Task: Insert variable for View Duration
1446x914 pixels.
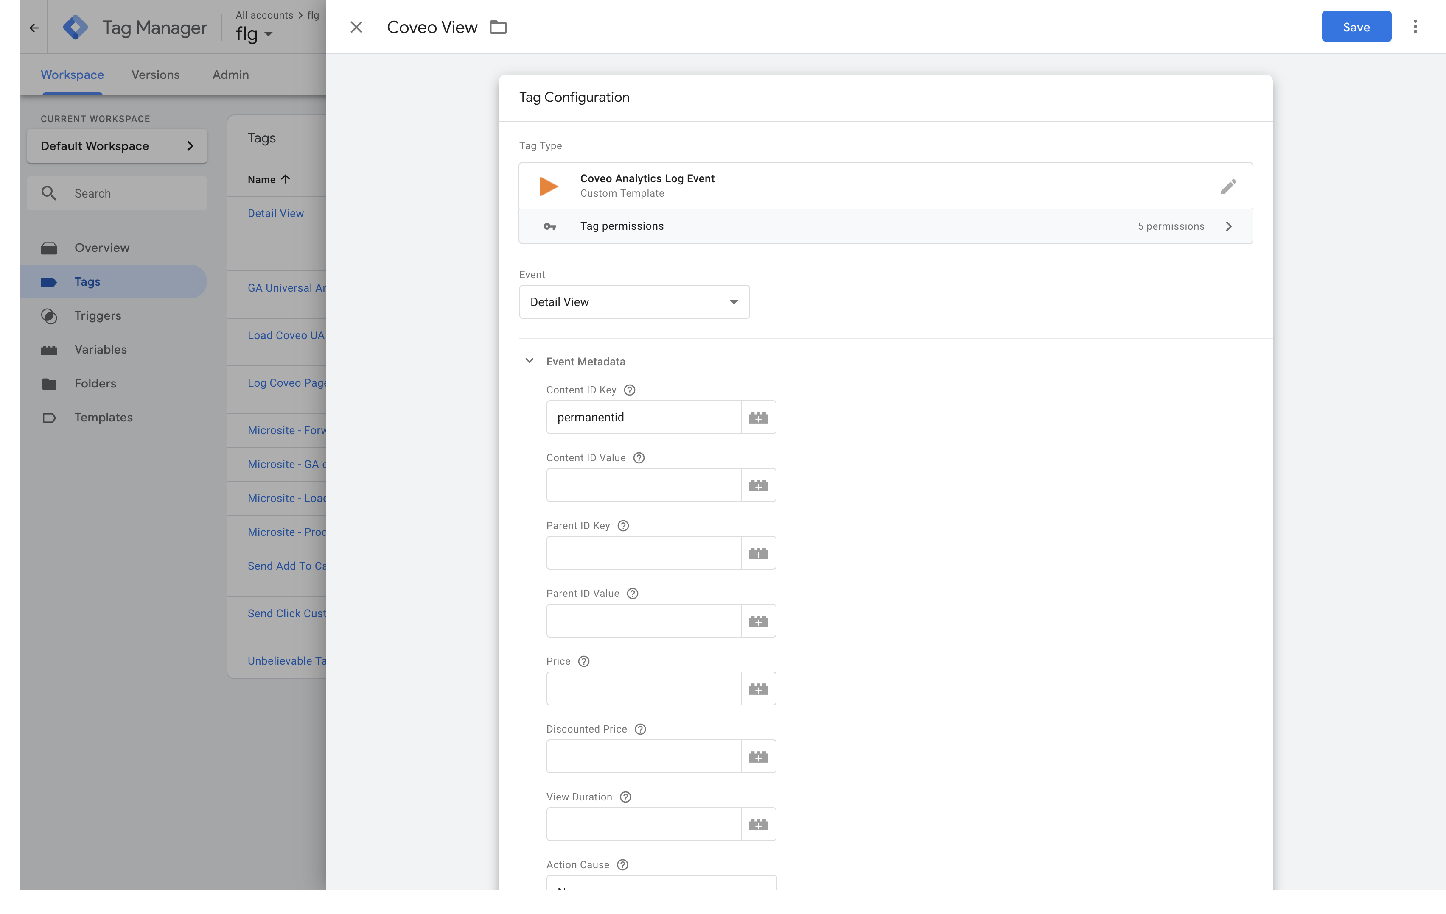Action: point(758,824)
